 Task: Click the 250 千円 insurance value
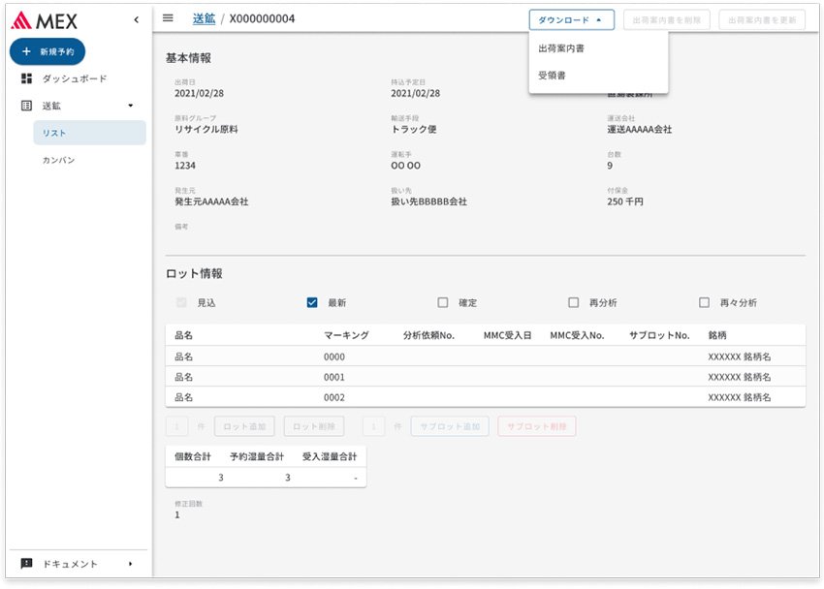(625, 201)
